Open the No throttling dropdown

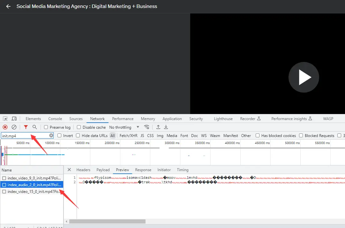pos(124,127)
